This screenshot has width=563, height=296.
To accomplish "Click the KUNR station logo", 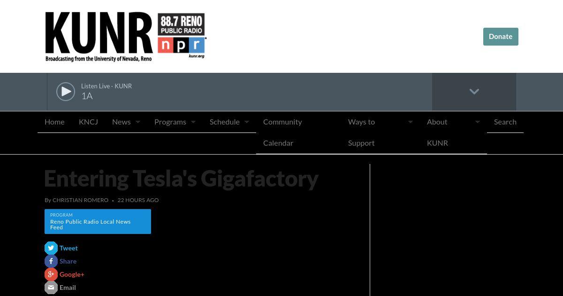I will click(x=125, y=37).
